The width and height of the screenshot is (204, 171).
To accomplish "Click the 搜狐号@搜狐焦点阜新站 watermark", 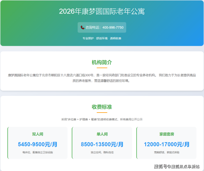I will click(x=177, y=166).
